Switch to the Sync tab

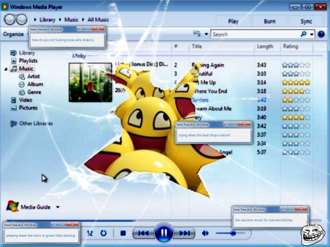(306, 21)
